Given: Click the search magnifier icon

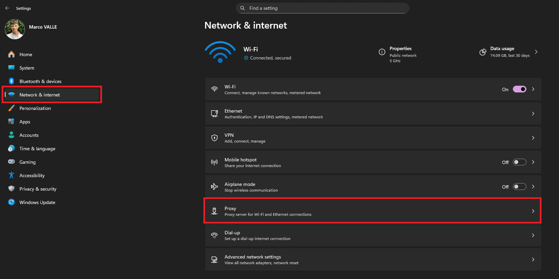Looking at the screenshot, I should [242, 8].
